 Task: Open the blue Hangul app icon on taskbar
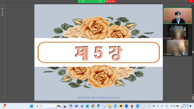pyautogui.click(x=138, y=106)
